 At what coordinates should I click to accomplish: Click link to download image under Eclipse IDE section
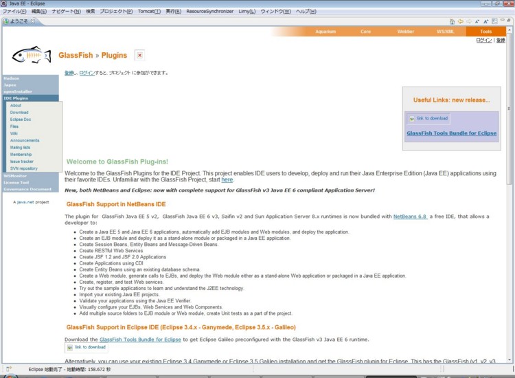click(x=87, y=347)
